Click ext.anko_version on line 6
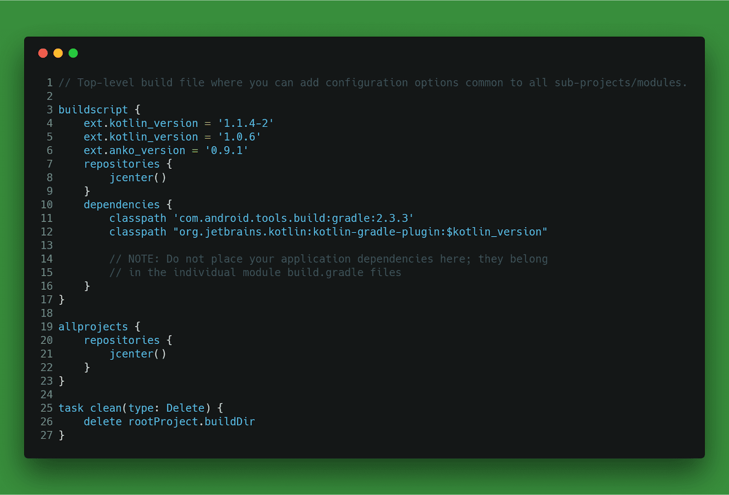729x495 pixels. coord(134,151)
